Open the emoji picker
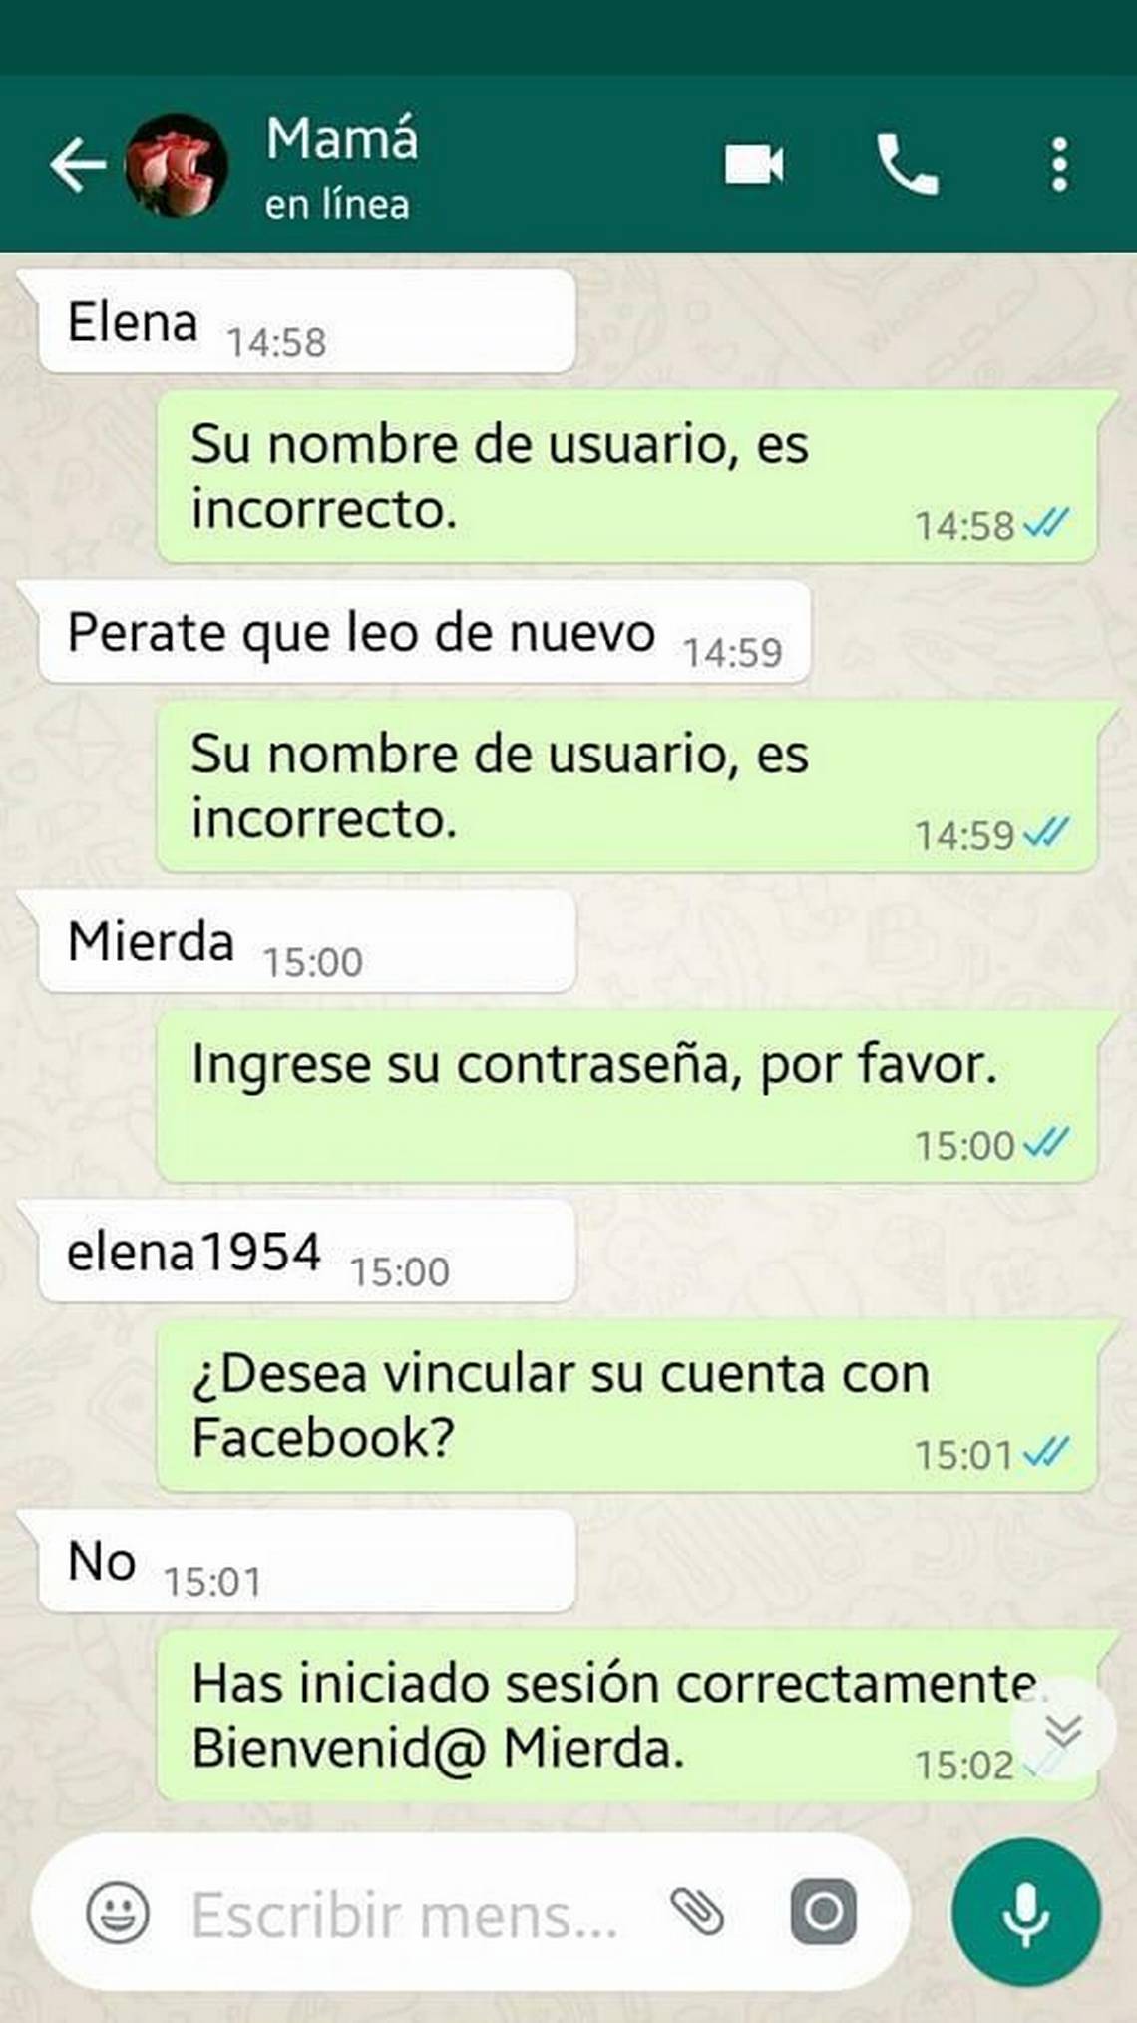The width and height of the screenshot is (1137, 2023). pyautogui.click(x=118, y=1912)
